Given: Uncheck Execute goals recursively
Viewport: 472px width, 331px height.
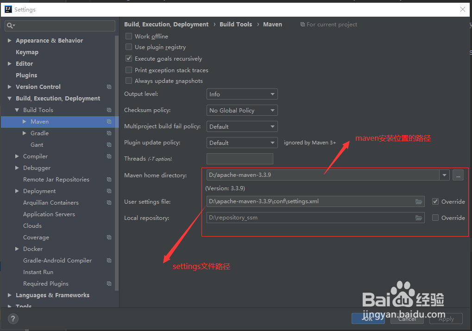Looking at the screenshot, I should point(128,58).
